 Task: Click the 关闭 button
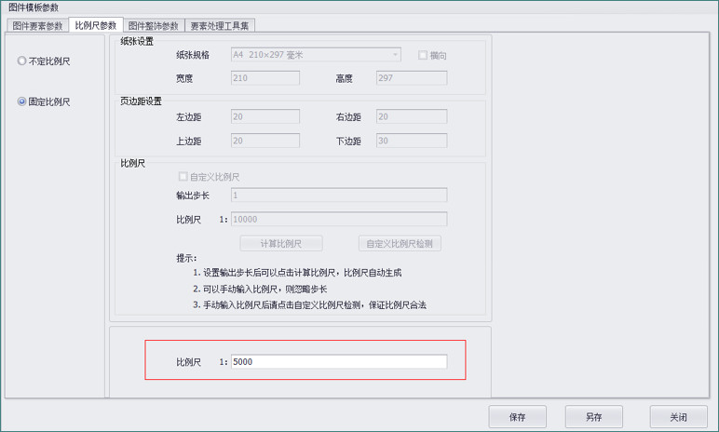677,417
